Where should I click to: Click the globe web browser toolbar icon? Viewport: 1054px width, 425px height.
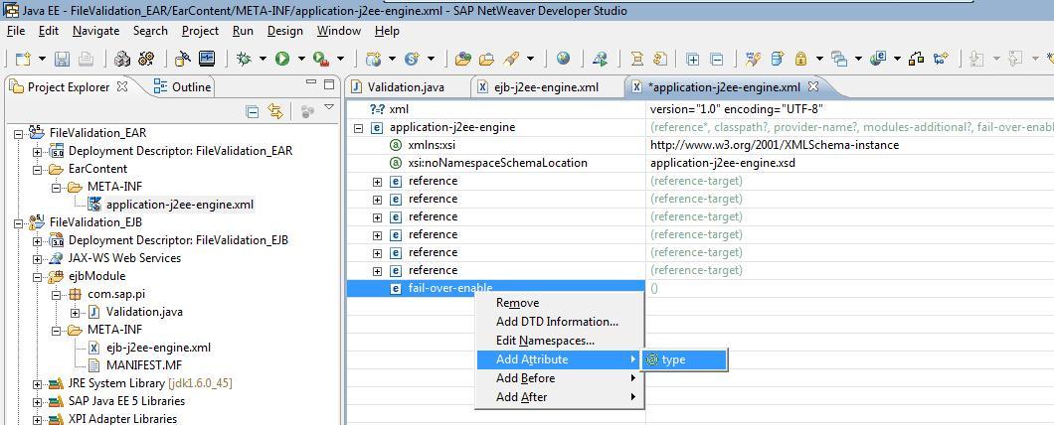coord(564,60)
